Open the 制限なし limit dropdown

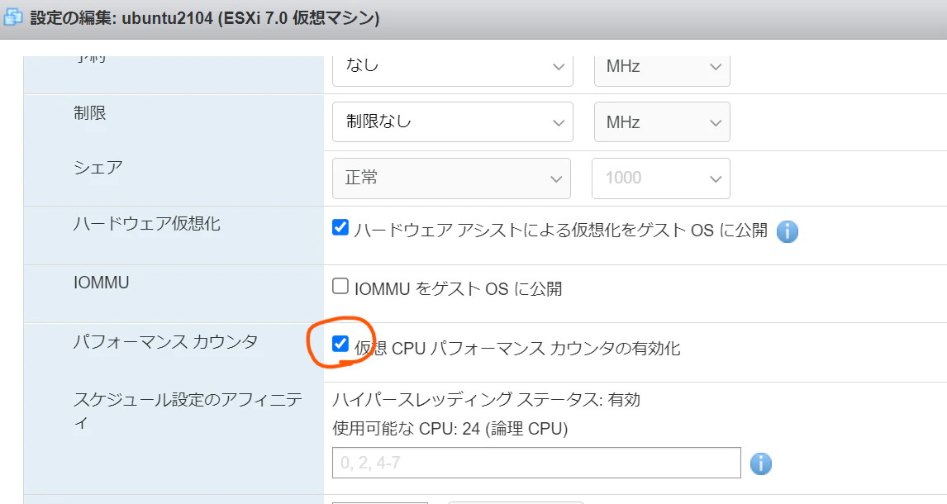(452, 122)
